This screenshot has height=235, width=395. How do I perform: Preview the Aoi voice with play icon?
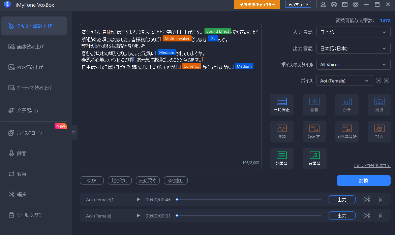pos(378,80)
